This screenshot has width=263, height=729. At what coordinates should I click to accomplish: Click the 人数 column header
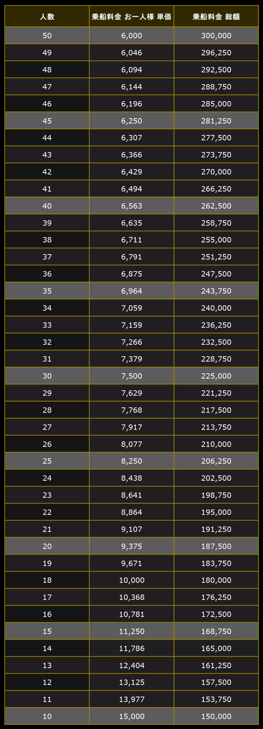[x=47, y=17]
